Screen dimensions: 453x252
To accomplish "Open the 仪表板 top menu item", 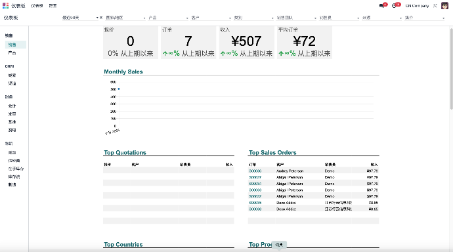I will point(37,6).
